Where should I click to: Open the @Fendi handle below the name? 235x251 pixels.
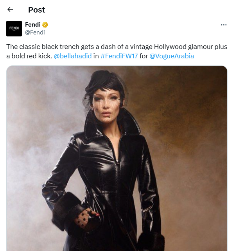point(35,33)
